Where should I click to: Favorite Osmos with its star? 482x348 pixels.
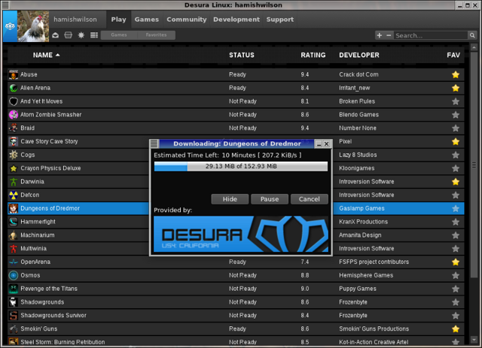(x=456, y=275)
